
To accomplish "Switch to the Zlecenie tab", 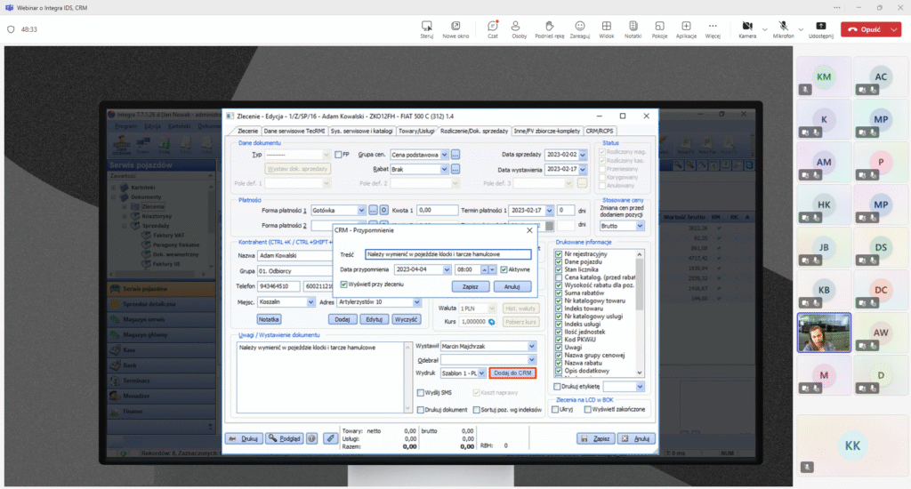I will pyautogui.click(x=247, y=131).
